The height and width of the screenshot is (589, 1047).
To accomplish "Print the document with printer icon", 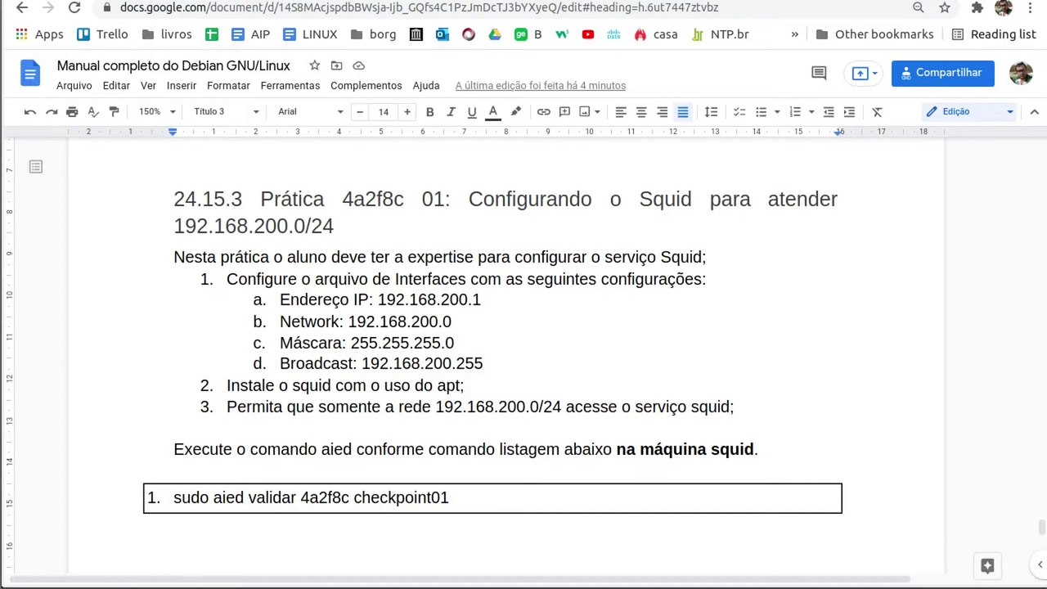I will point(72,111).
